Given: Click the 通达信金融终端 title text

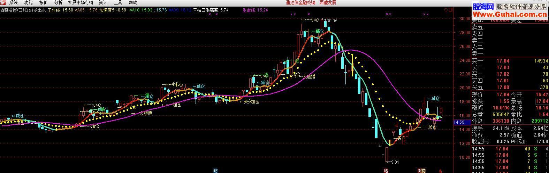Looking at the screenshot, I should 300,3.
